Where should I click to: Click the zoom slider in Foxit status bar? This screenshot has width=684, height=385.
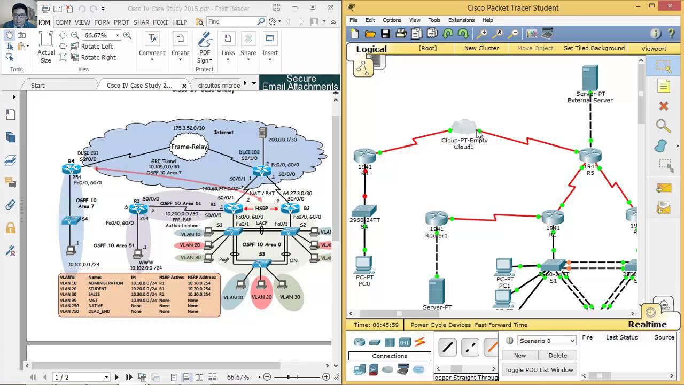point(289,377)
